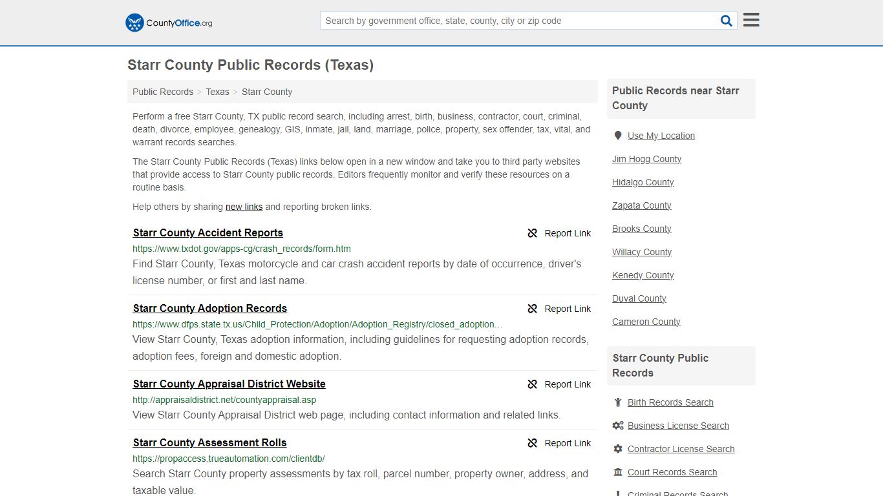Open Birth Records Search

coord(670,402)
